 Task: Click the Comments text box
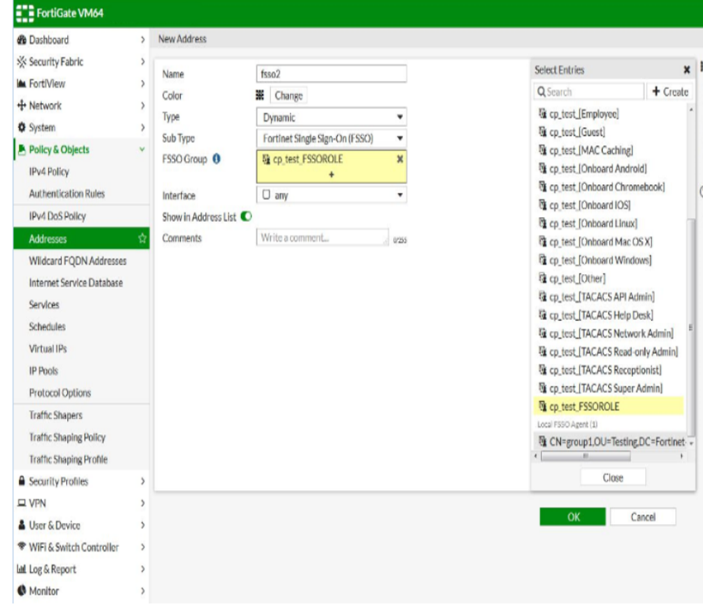click(x=322, y=238)
